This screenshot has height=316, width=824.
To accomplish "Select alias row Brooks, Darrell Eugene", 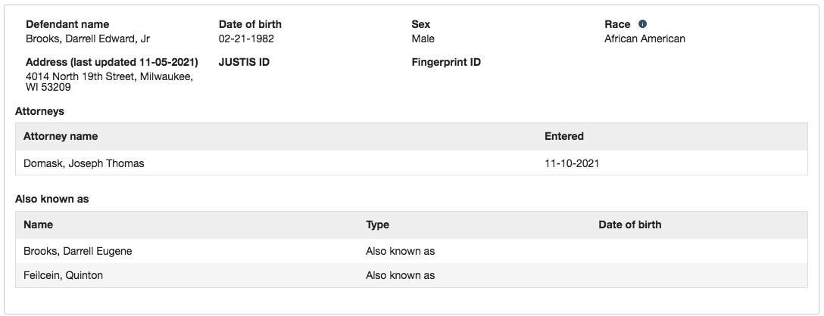I will [x=411, y=251].
